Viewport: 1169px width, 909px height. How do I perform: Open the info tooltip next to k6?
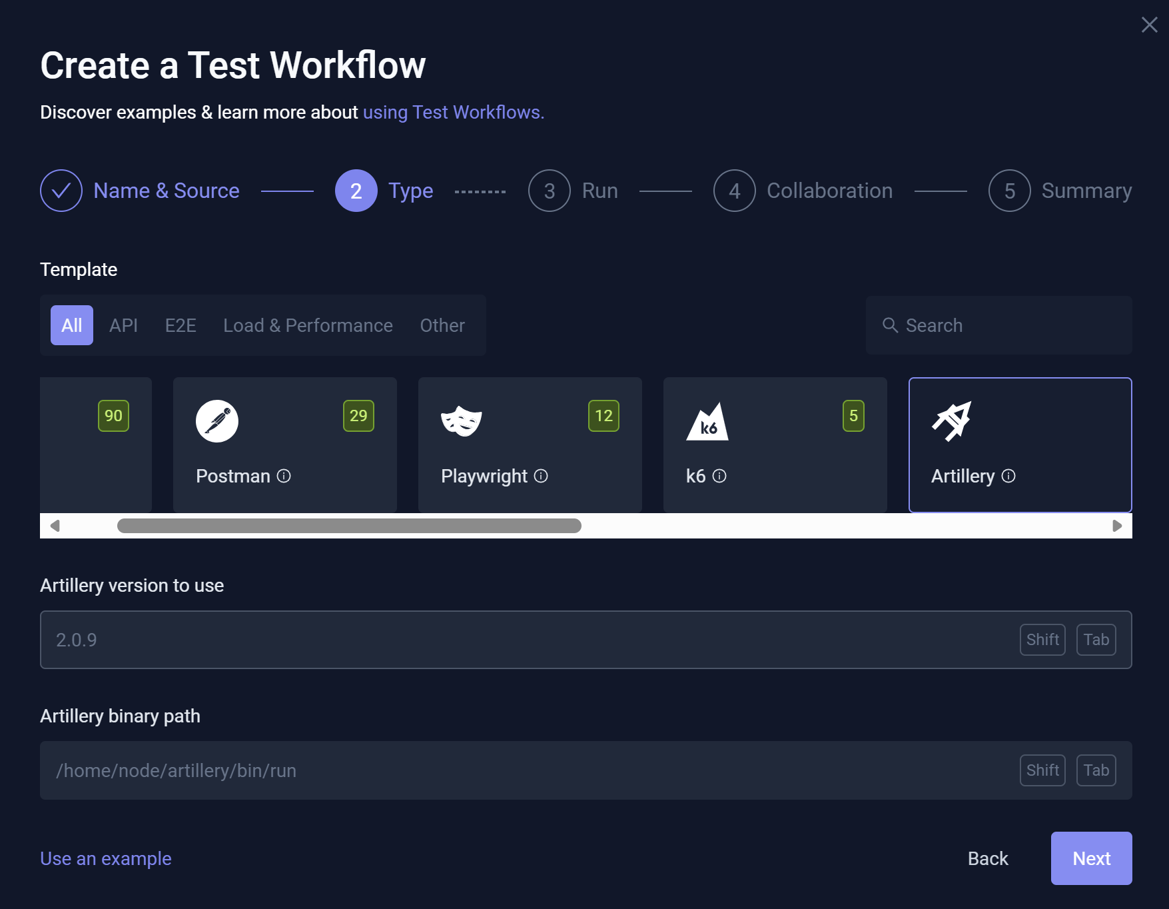pos(719,476)
